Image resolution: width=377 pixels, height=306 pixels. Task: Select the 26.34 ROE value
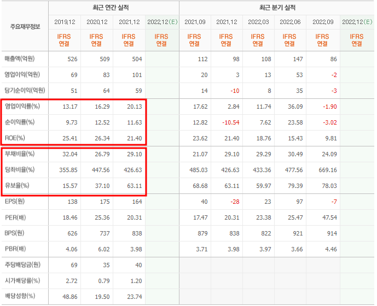point(102,138)
